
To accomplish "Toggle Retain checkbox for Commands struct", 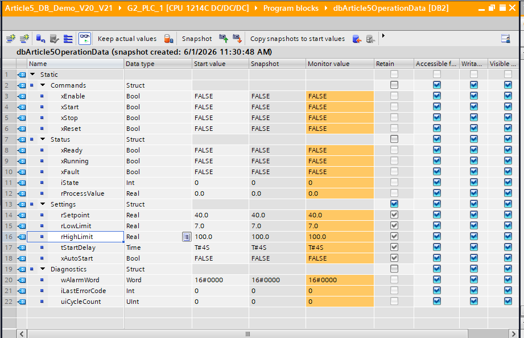I will point(394,85).
